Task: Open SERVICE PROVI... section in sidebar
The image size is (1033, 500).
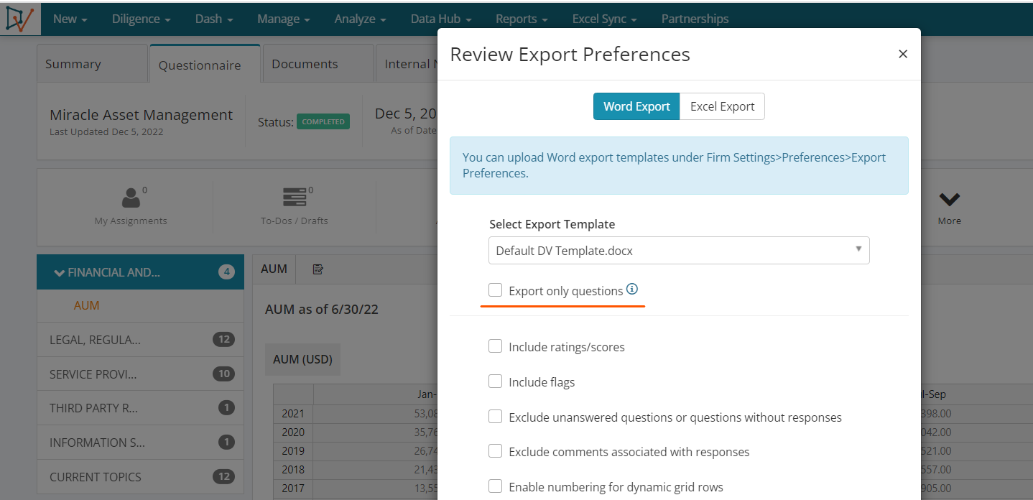Action: [140, 374]
